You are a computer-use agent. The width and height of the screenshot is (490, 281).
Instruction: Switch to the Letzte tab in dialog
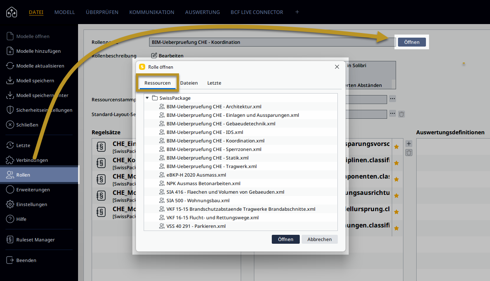[214, 83]
